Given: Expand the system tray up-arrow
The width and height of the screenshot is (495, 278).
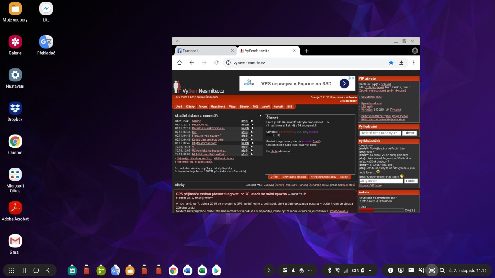Looking at the screenshot, I should coord(370,270).
